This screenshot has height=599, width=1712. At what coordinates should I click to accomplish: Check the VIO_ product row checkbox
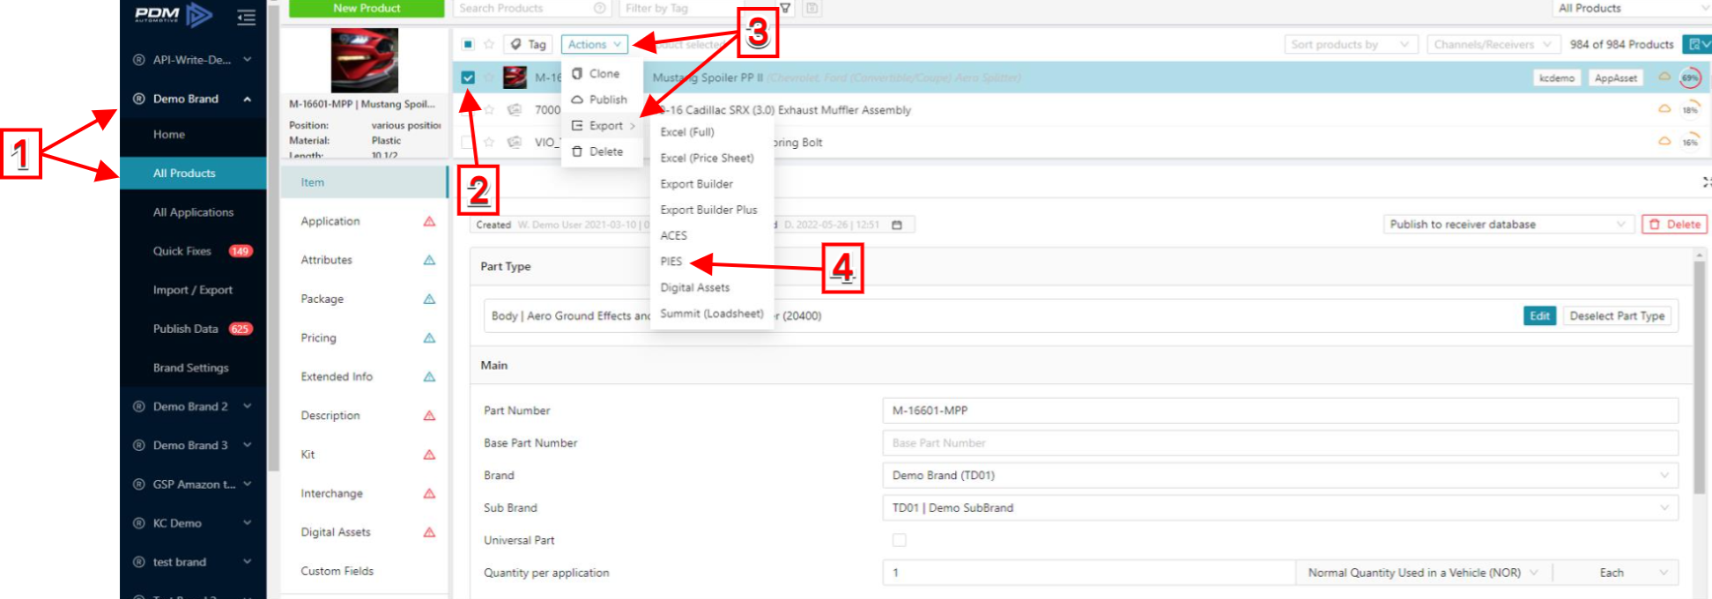(466, 142)
